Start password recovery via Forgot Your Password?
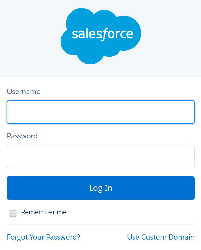 (44, 237)
